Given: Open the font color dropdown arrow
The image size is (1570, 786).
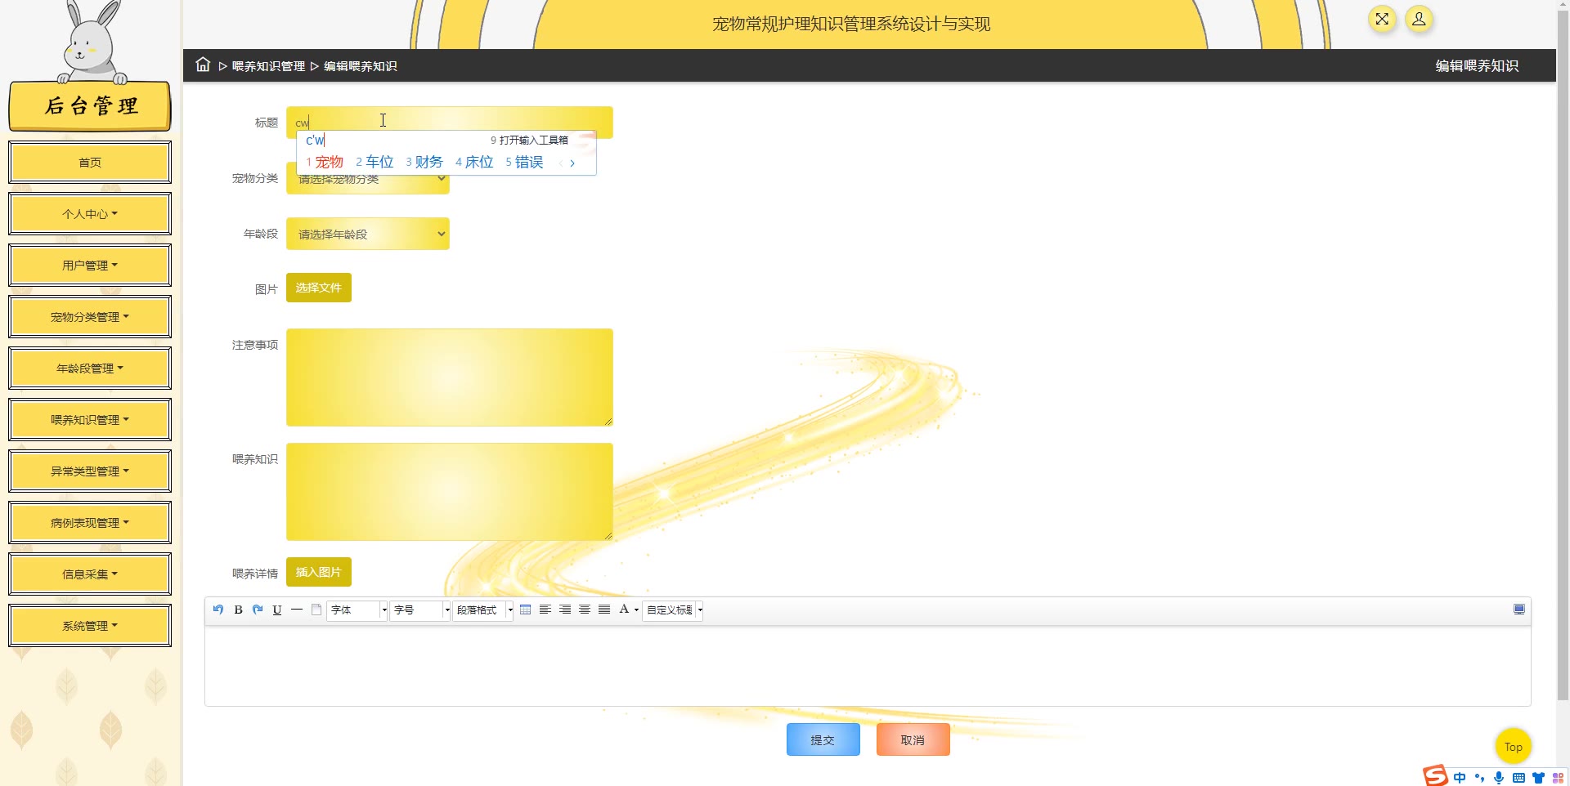Looking at the screenshot, I should click(636, 610).
